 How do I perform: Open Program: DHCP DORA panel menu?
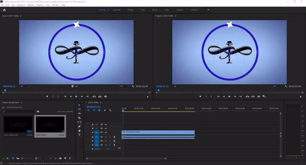(175, 16)
